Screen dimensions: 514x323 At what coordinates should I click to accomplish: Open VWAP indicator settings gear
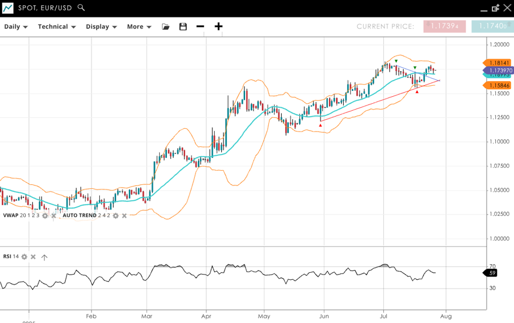pos(45,216)
